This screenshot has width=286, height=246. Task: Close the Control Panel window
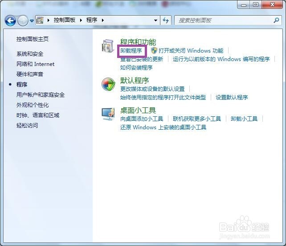(x=272, y=4)
